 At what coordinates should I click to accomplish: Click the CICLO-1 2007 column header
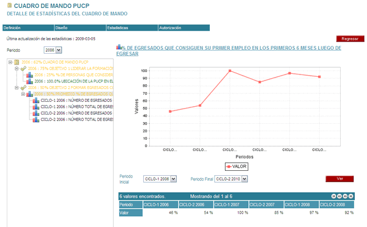(x=231, y=204)
